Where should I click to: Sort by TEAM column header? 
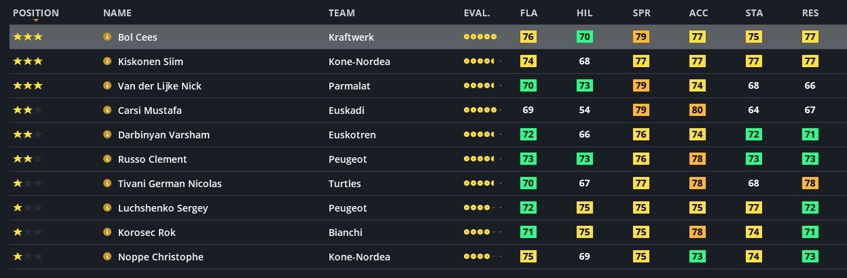click(342, 13)
